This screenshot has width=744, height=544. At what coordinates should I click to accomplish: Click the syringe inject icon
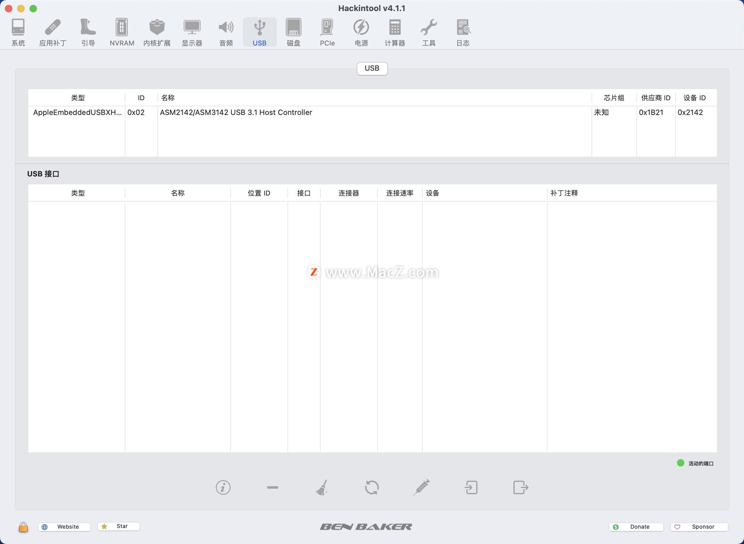tap(421, 487)
